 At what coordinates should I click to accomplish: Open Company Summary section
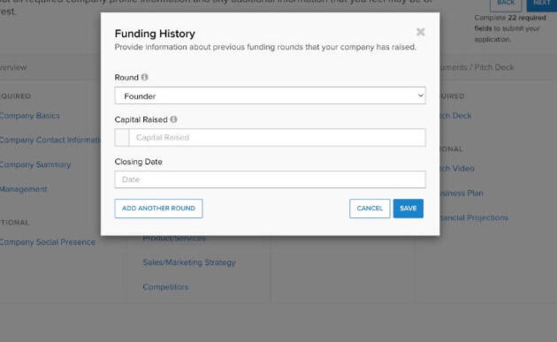click(35, 164)
